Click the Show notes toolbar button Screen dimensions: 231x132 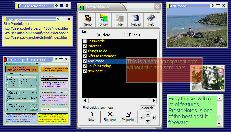click(104, 20)
